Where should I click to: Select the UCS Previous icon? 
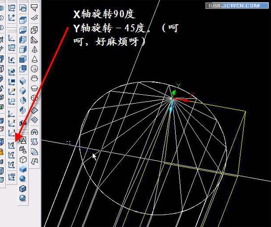coord(12,60)
